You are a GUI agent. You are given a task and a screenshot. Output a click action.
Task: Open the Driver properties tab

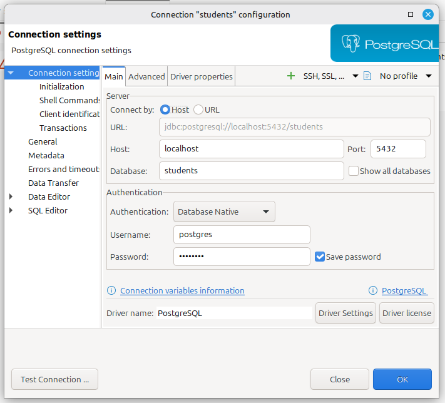[x=202, y=76]
